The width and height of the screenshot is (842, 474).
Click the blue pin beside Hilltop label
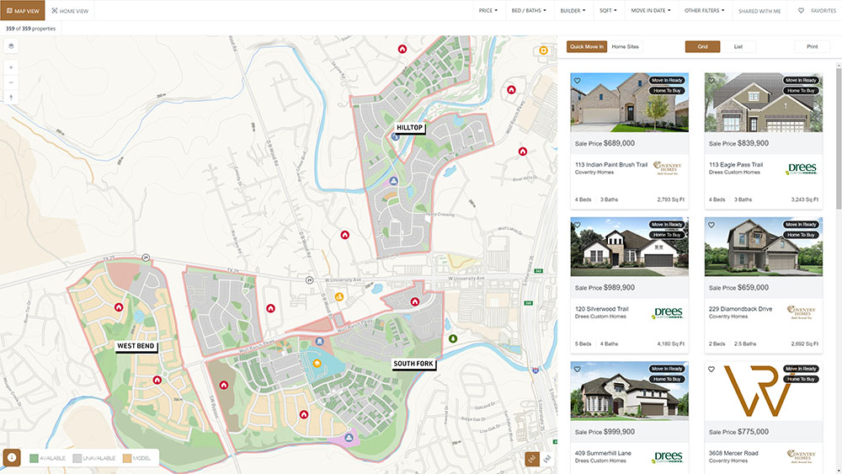click(396, 137)
